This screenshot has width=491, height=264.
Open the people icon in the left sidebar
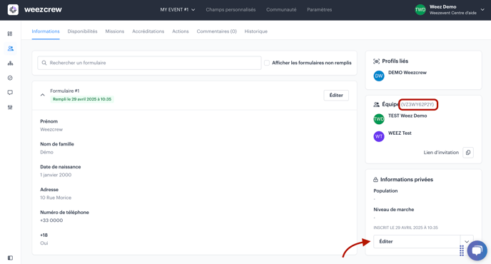click(10, 49)
